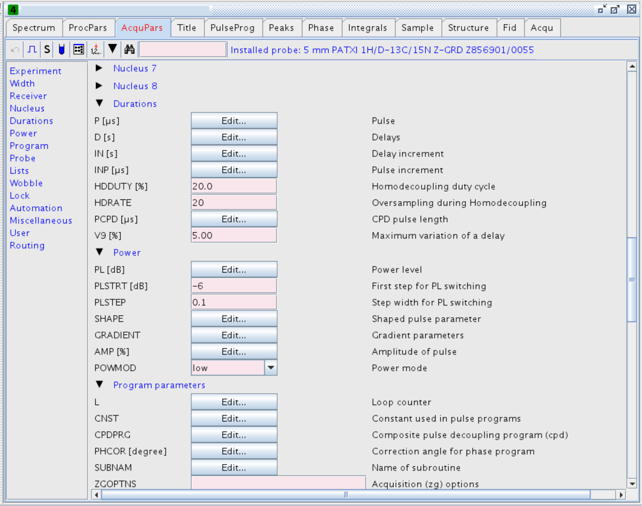
Task: Switch to the PulseProg tab
Action: (x=232, y=28)
